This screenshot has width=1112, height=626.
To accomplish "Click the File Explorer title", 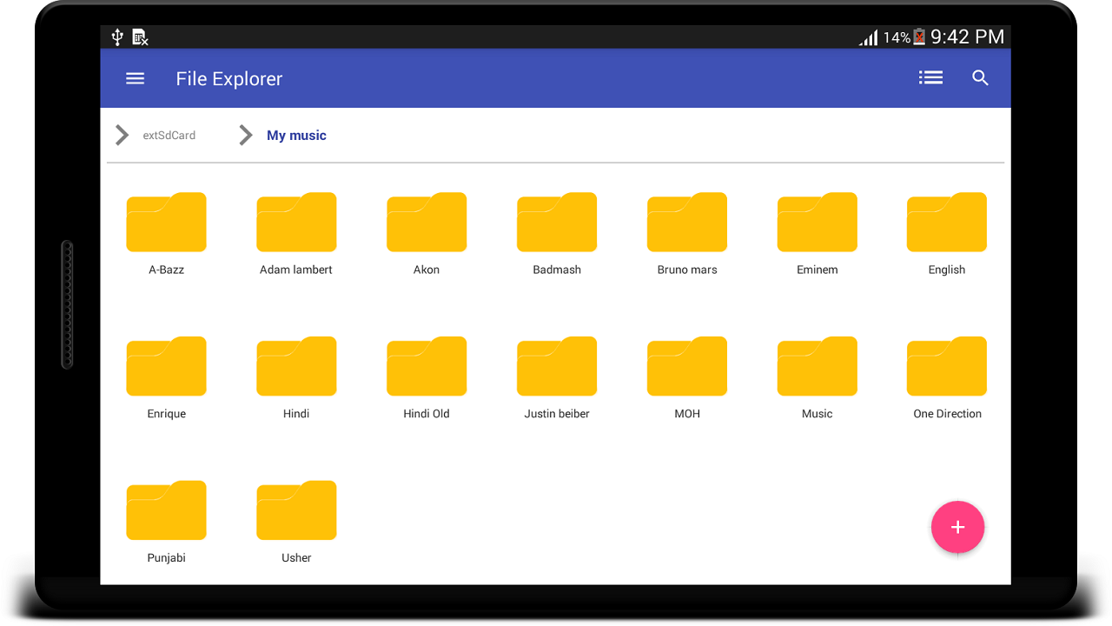I will click(x=229, y=79).
